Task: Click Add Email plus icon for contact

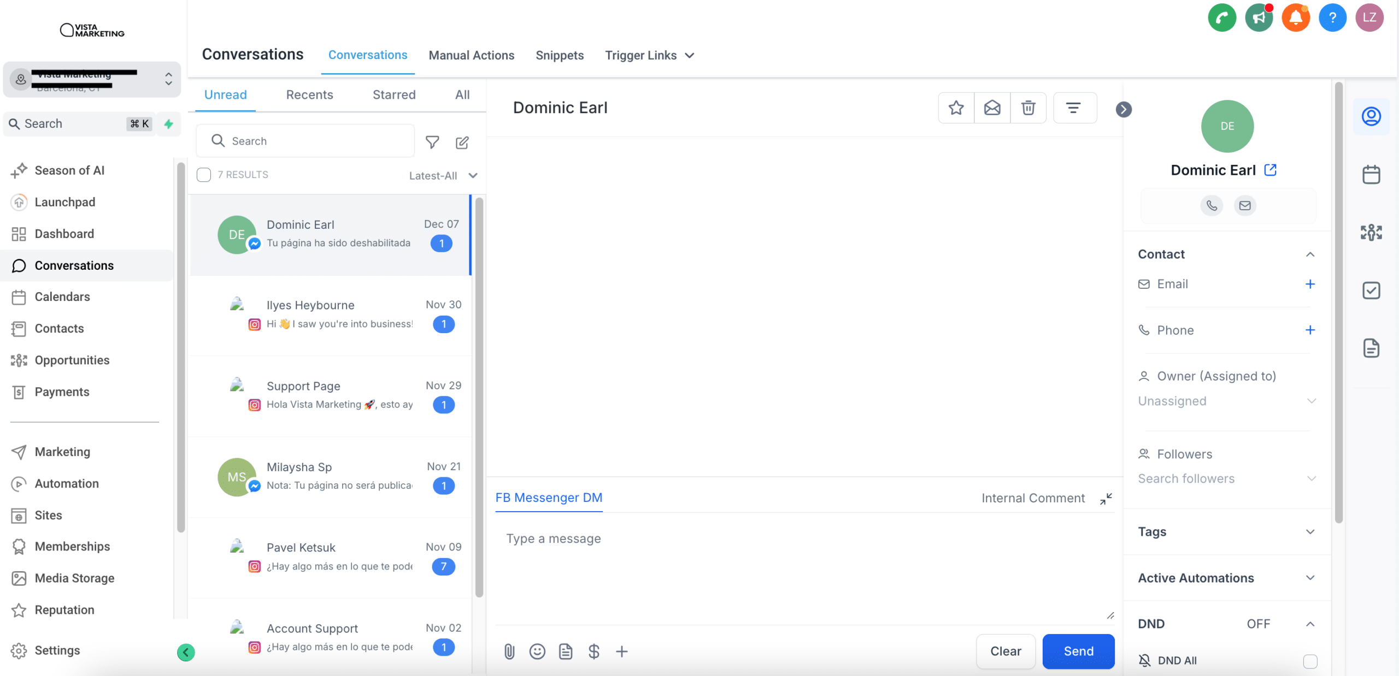Action: tap(1310, 283)
